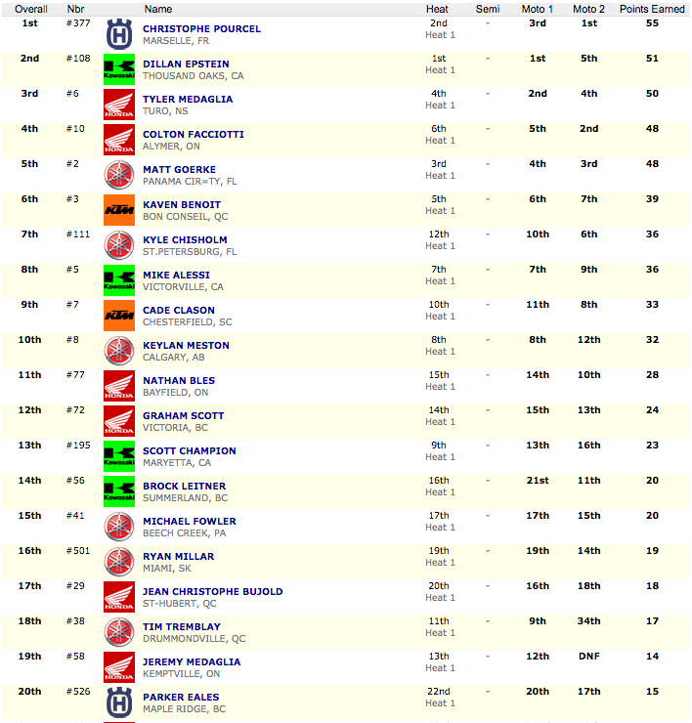The width and height of the screenshot is (692, 723).
Task: Open Nathan Bles rider link
Action: tap(179, 380)
